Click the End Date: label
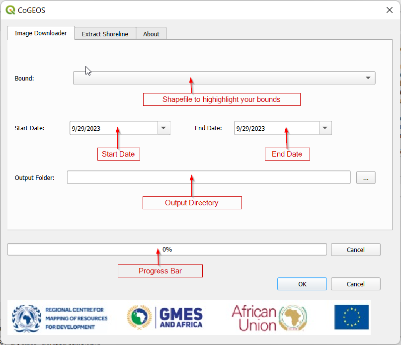Viewport: 401px width, 345px height. point(208,128)
